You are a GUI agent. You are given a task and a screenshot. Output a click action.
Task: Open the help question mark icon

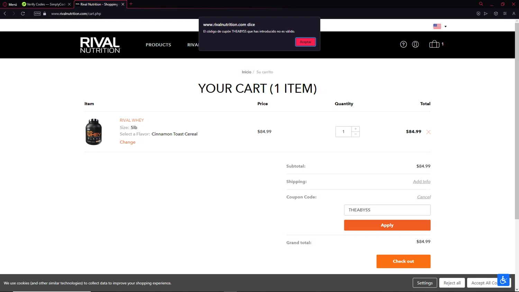point(403,44)
